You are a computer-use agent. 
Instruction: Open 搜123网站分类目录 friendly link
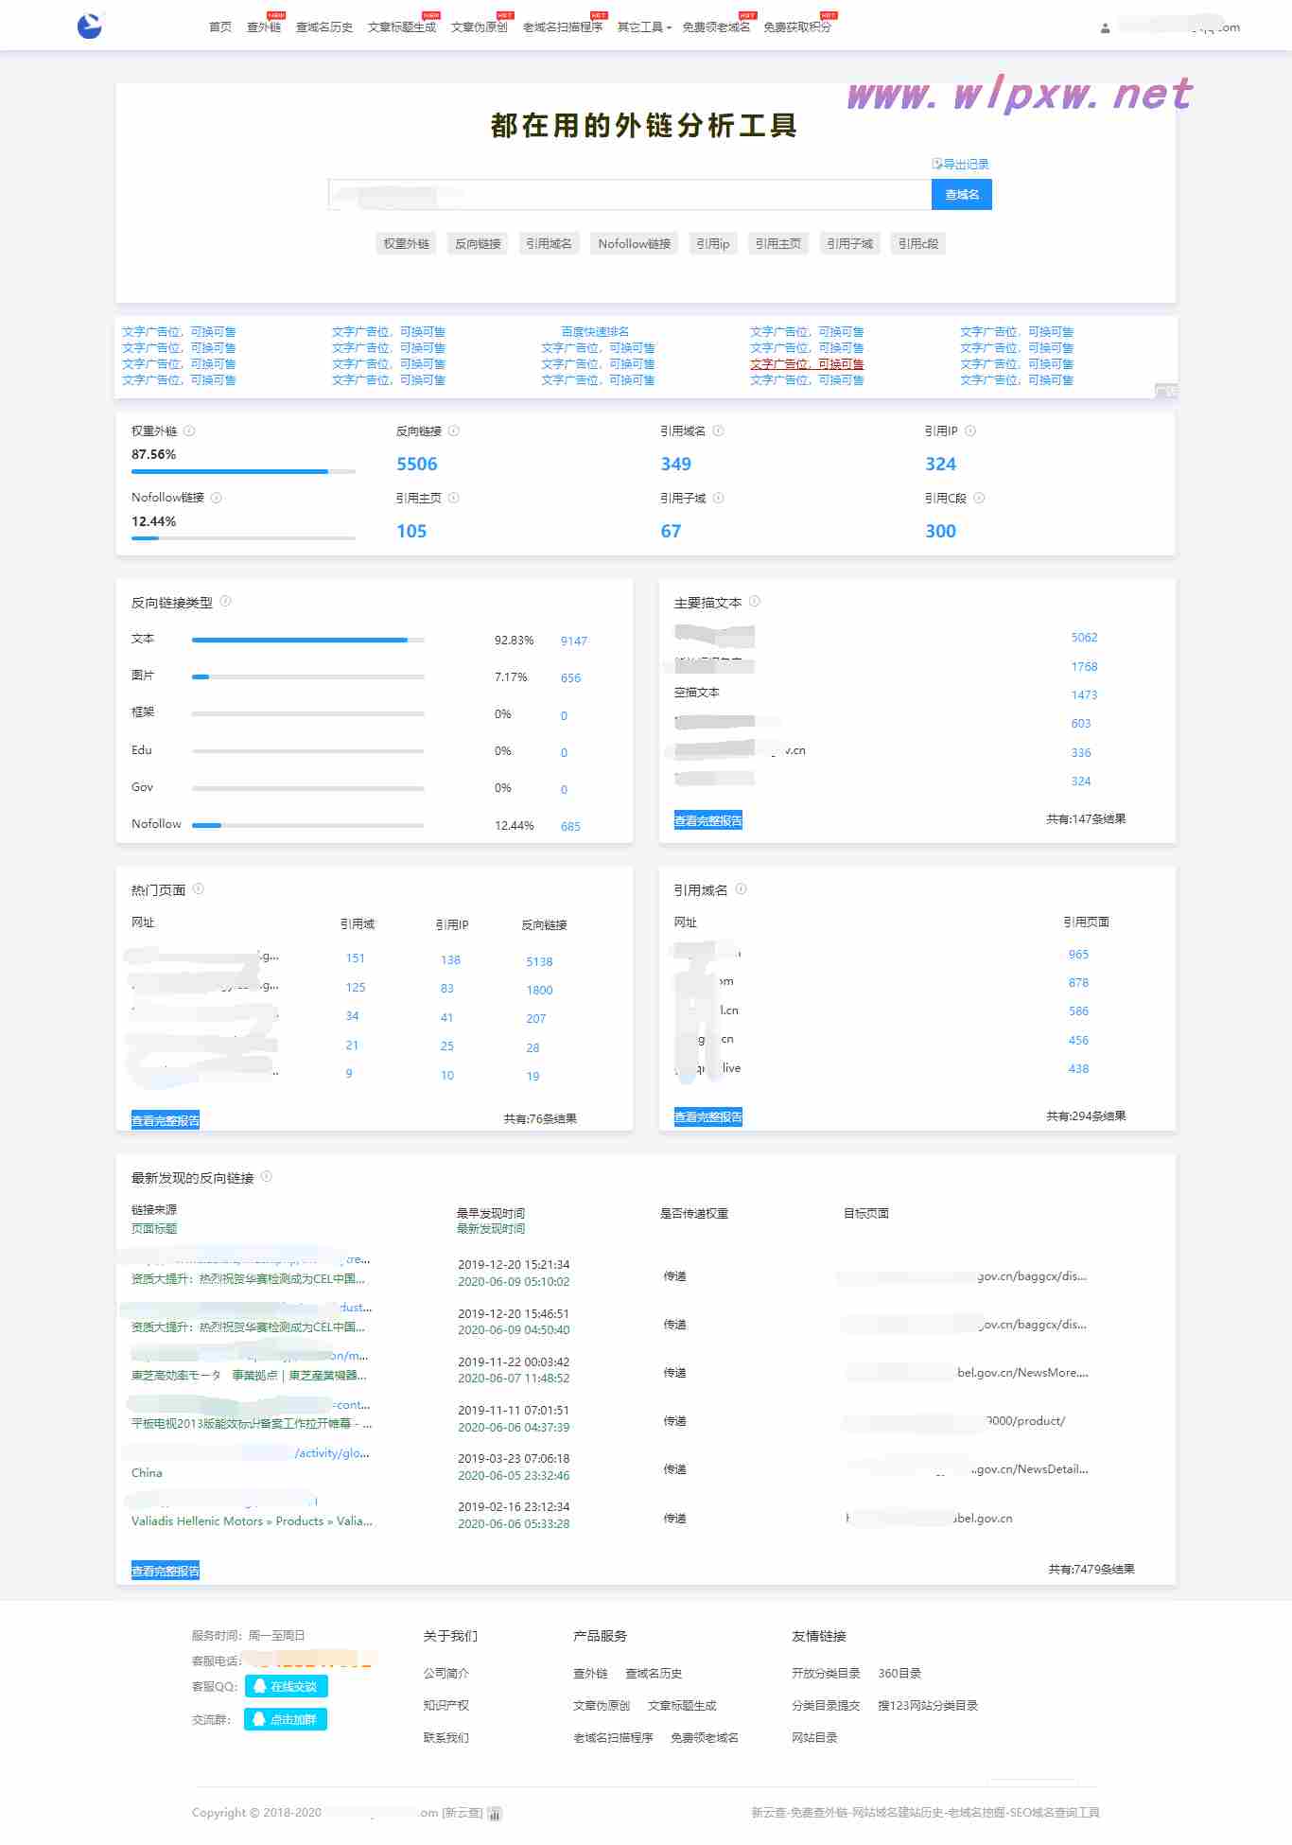click(x=928, y=1706)
